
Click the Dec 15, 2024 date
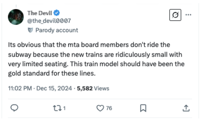pos(54,88)
